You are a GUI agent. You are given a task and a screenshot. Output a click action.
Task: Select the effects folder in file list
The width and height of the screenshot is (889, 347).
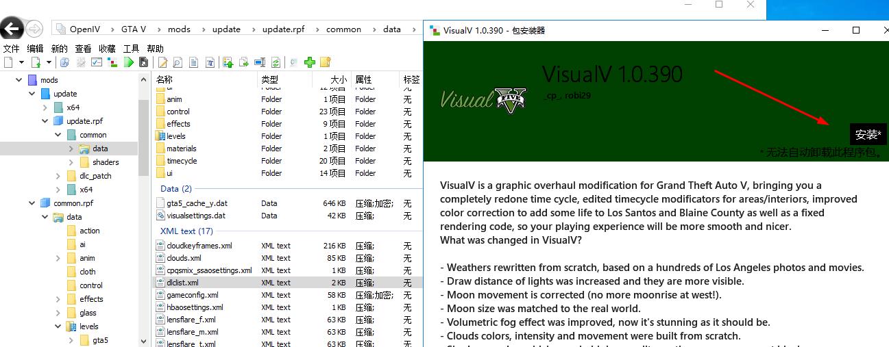coord(288,124)
